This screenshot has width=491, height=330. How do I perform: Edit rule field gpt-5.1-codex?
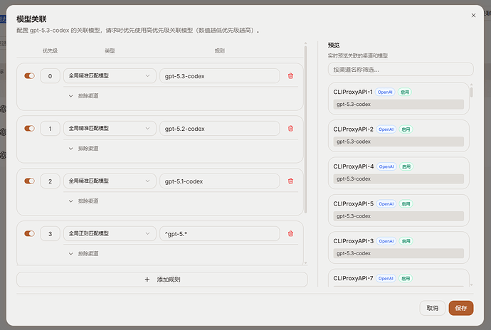[219, 181]
